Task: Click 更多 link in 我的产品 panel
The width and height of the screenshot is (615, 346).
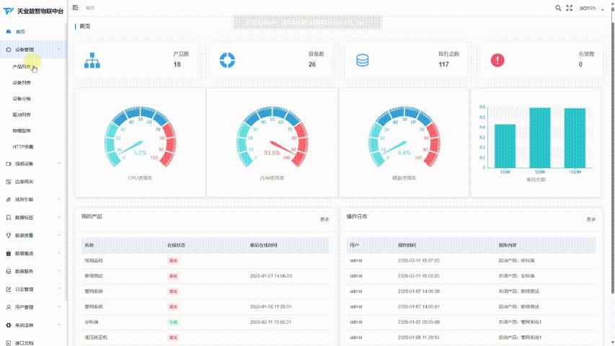Action: click(324, 220)
